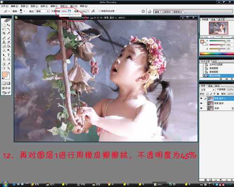This screenshot has height=187, width=234.
Task: Select the Magic Wand tool
Action: 8,29
